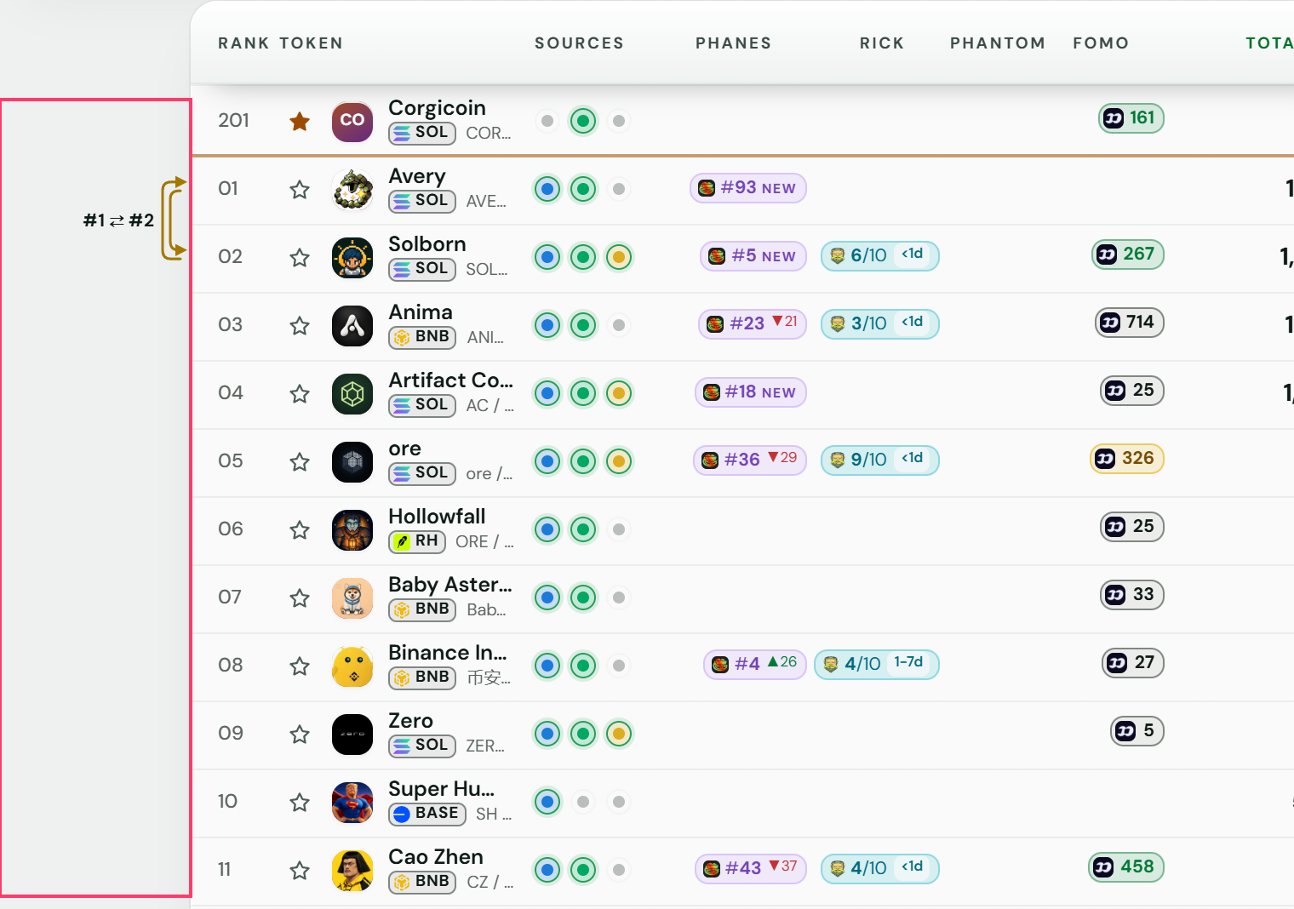Add Cao Zhen to favorites
Screen dimensions: 1294x909
coord(300,870)
